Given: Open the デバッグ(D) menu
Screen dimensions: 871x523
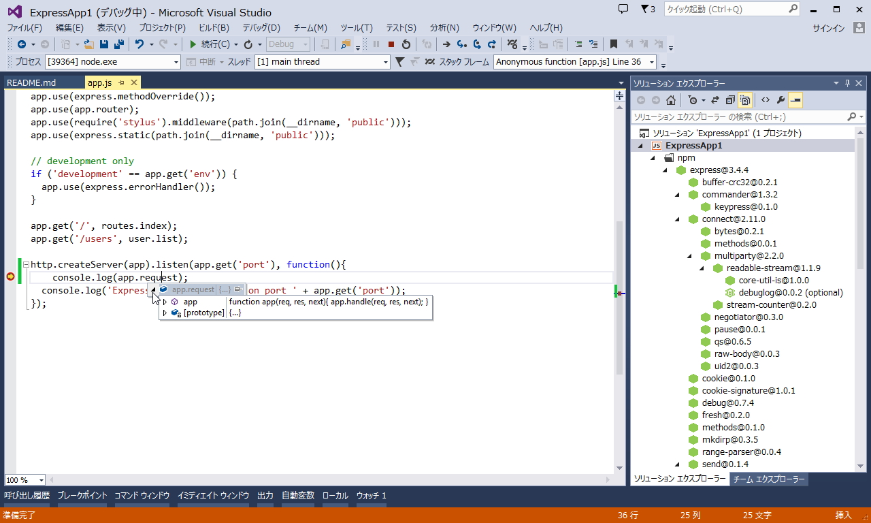Looking at the screenshot, I should click(261, 28).
